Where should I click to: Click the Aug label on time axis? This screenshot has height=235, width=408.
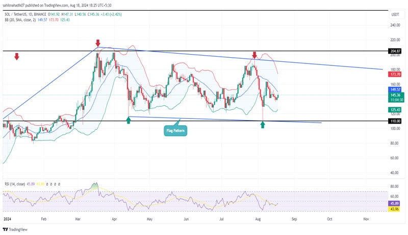[x=258, y=219]
